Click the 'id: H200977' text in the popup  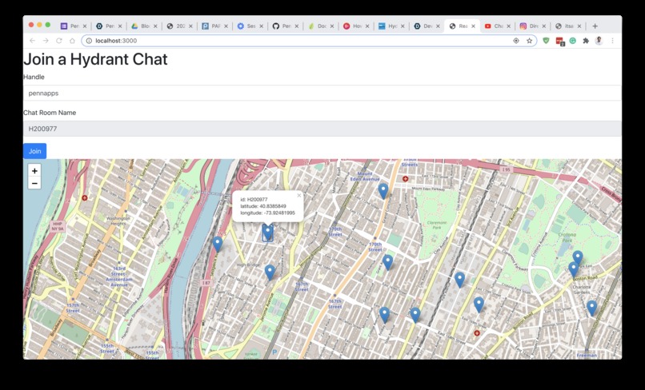pyautogui.click(x=254, y=199)
